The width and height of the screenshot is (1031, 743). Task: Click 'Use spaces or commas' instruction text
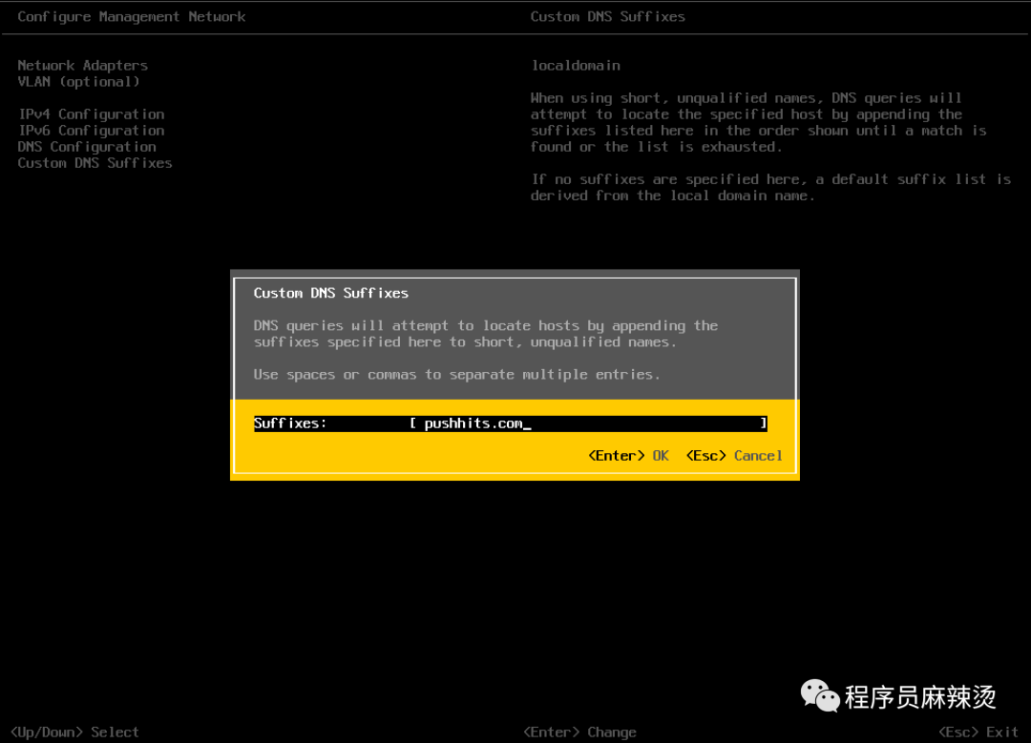[456, 375]
